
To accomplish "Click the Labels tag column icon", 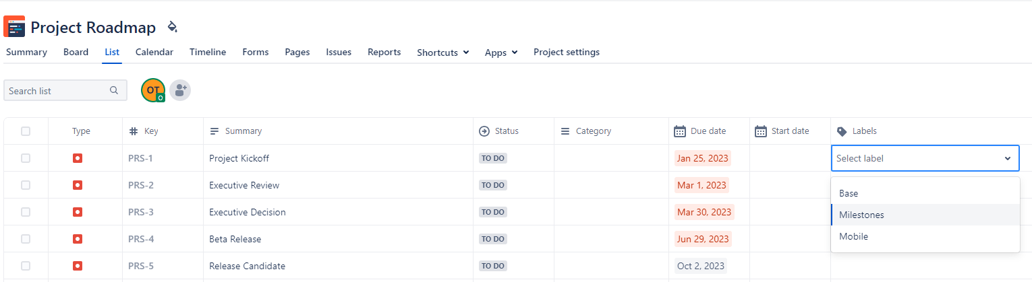I will coord(841,131).
